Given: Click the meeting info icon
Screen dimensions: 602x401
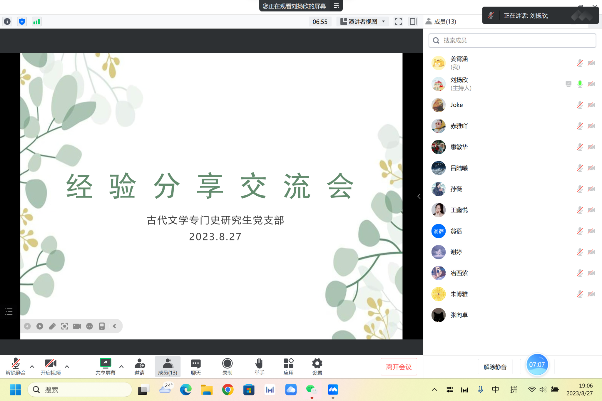Looking at the screenshot, I should coord(7,21).
